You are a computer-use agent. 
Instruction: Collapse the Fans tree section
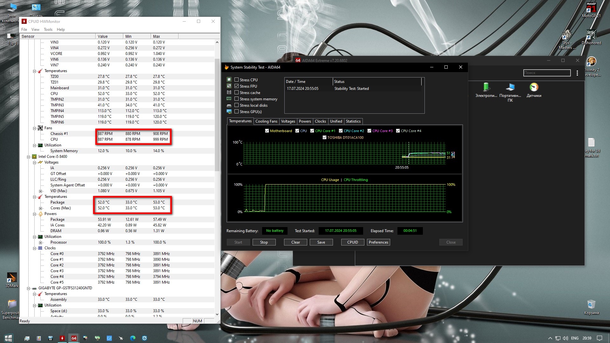click(34, 128)
